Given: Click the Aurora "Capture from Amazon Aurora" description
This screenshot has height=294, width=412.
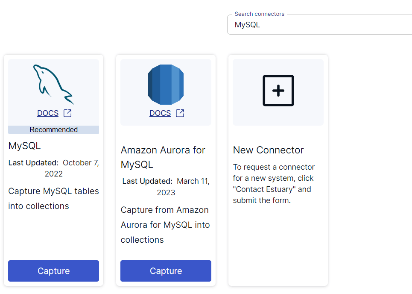Looking at the screenshot, I should click(165, 225).
